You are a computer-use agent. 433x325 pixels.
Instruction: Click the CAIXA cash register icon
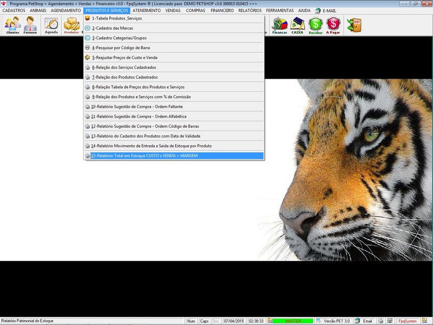(x=297, y=25)
